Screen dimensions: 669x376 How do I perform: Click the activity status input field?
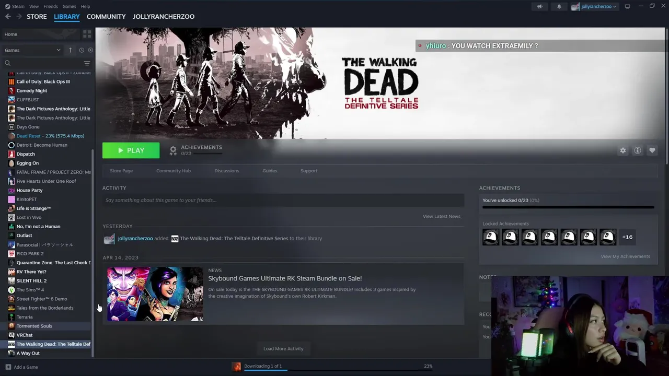click(x=283, y=200)
